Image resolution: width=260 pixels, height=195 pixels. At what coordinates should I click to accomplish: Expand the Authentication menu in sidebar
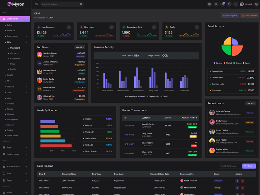15,166
